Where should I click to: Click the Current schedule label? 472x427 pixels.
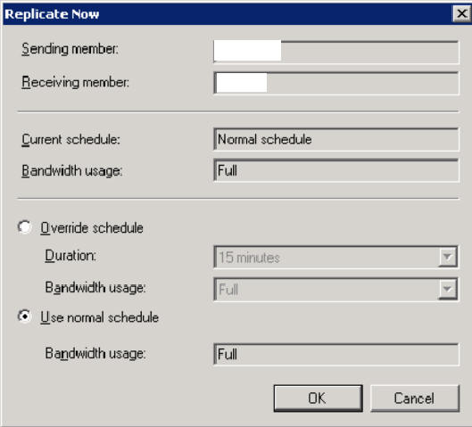coord(70,140)
